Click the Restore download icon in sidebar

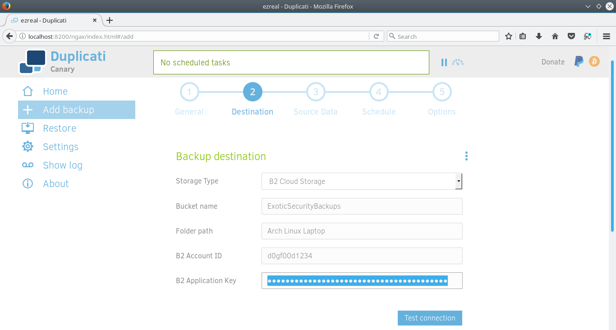pyautogui.click(x=28, y=128)
